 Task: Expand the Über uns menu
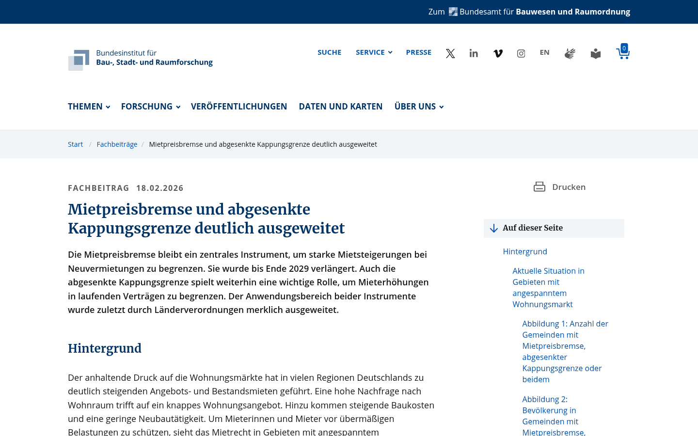coord(419,107)
